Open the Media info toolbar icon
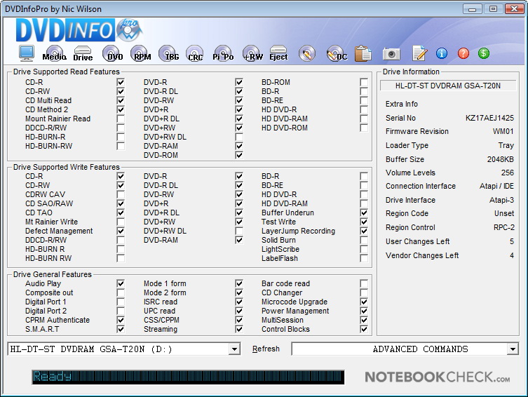This screenshot has width=528, height=397. 55,53
